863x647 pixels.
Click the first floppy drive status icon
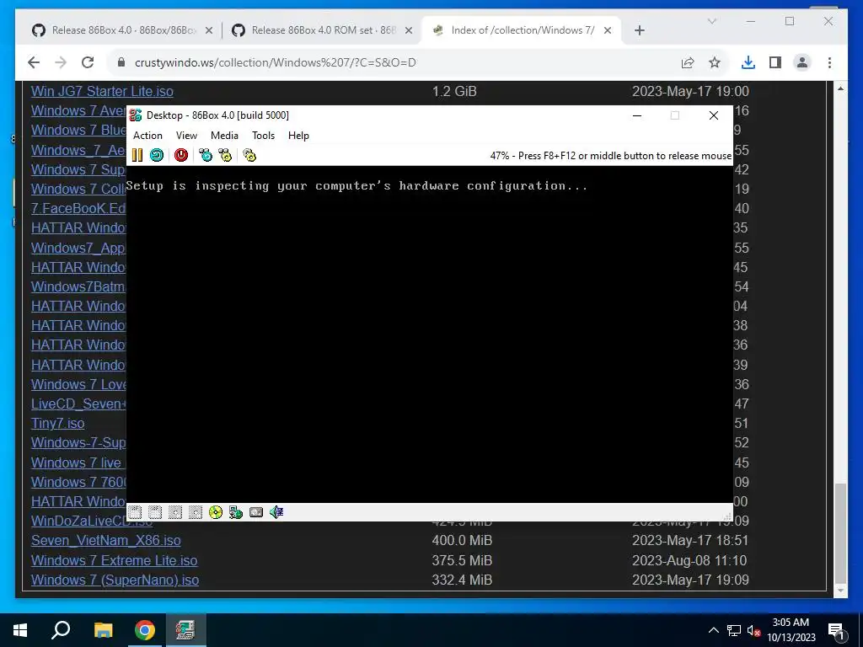tap(135, 512)
